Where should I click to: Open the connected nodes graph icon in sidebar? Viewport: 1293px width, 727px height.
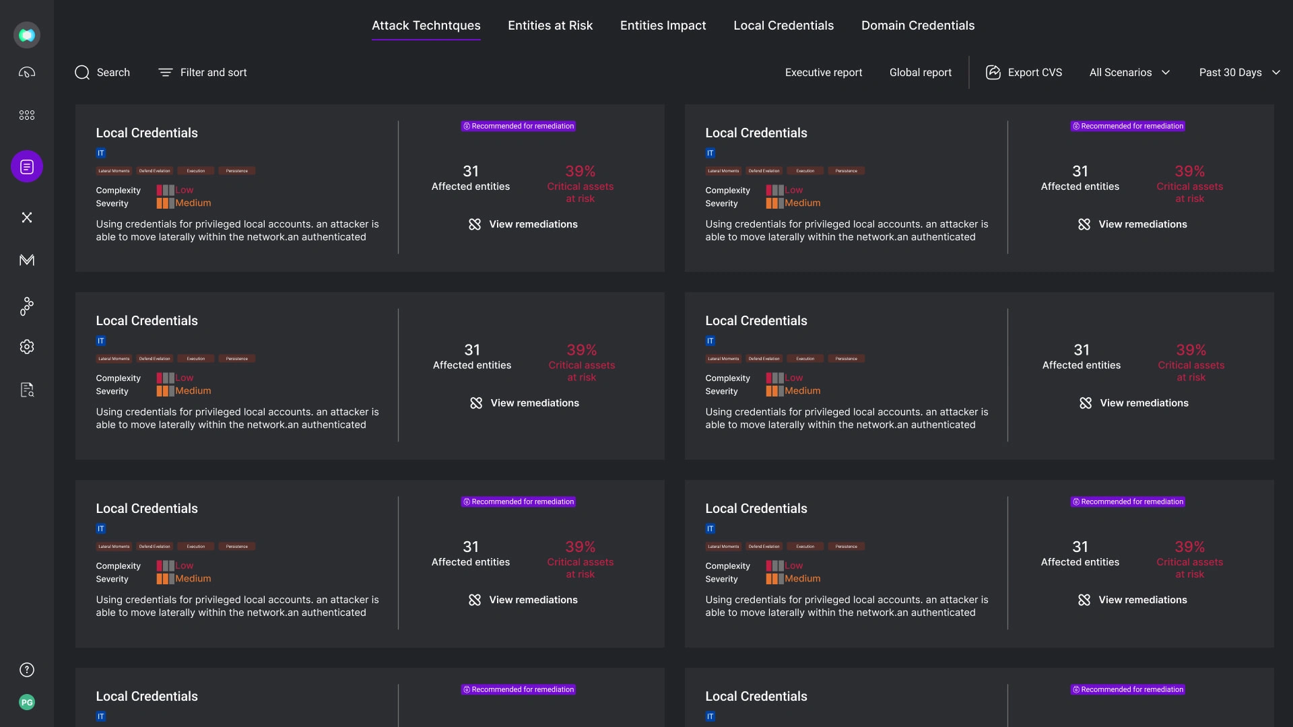(x=27, y=306)
